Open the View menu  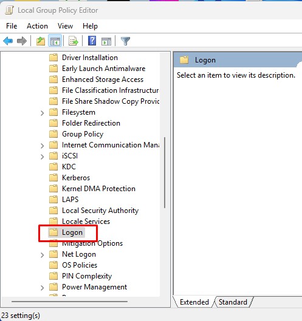coord(65,26)
